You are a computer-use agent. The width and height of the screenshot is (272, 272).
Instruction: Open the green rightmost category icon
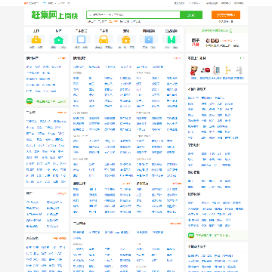click(x=172, y=39)
